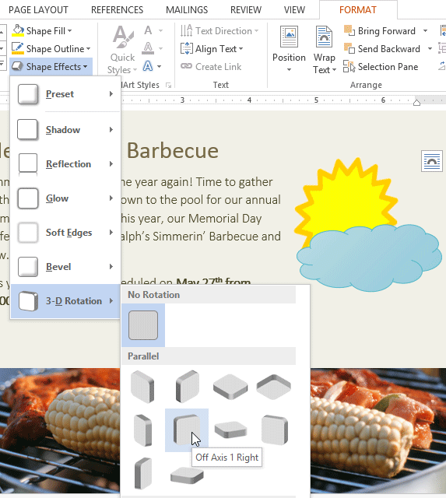Choose the first preset in second Parallel row

click(142, 430)
